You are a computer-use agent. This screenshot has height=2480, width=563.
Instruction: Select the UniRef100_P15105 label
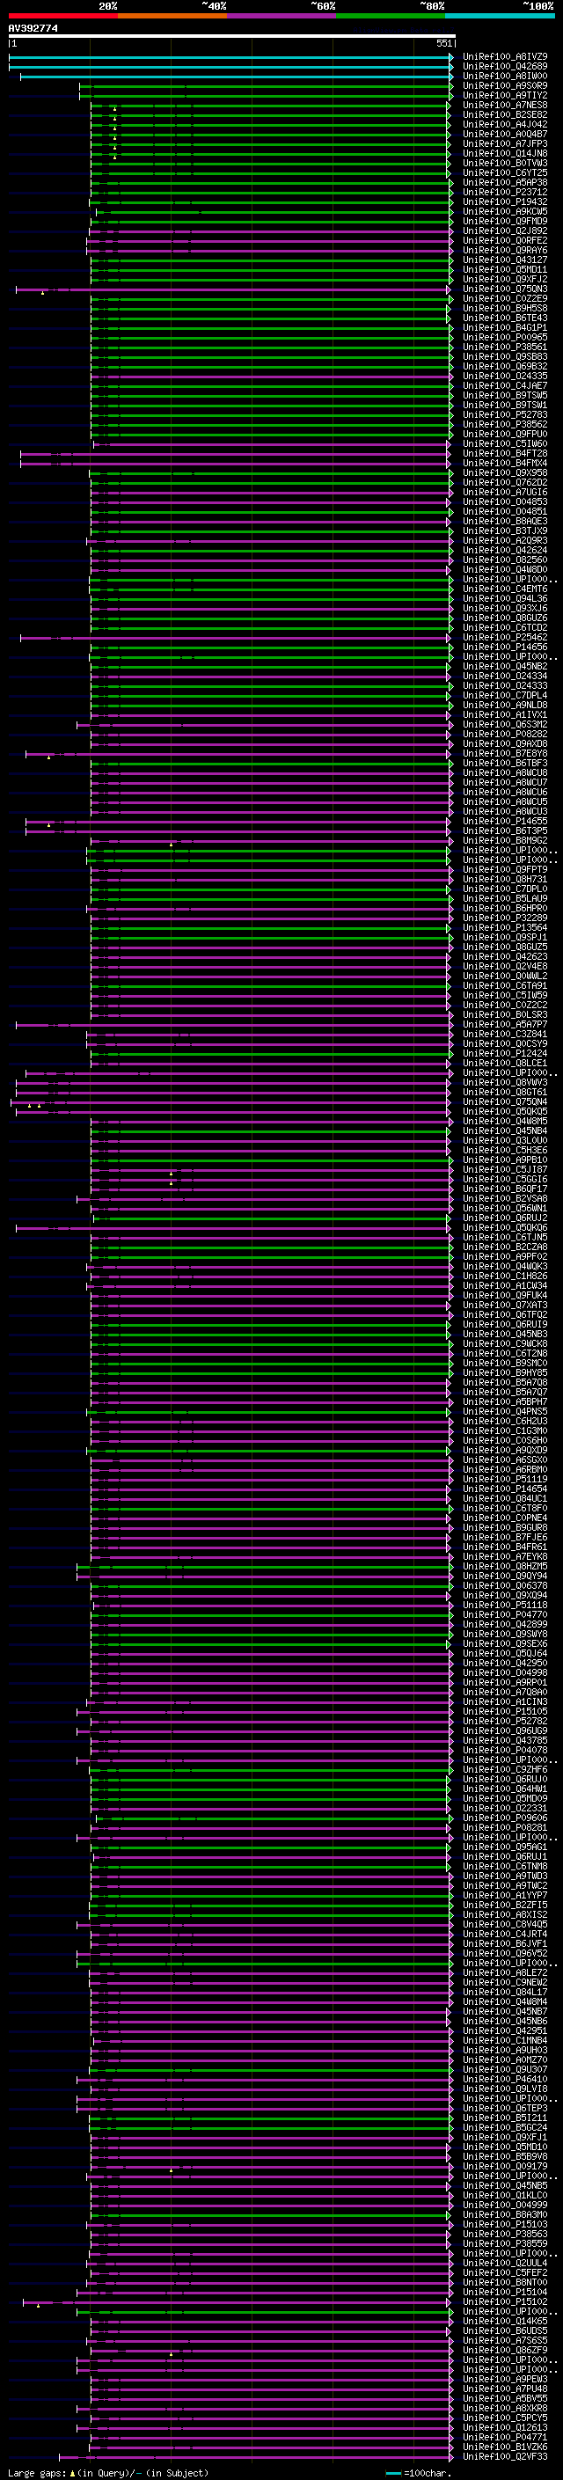coord(505,1711)
